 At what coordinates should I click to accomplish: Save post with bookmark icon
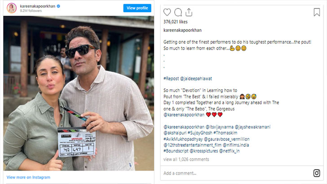(x=317, y=12)
